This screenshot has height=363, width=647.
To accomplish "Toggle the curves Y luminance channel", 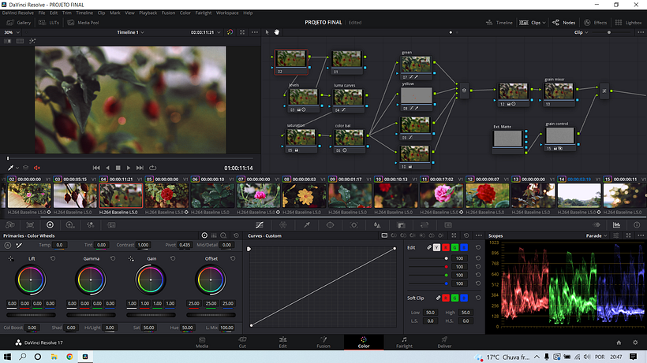I will point(436,247).
